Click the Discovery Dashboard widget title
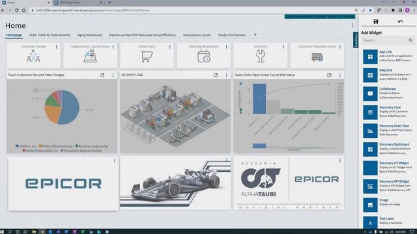Screen dimensions: 417x234 [394, 144]
